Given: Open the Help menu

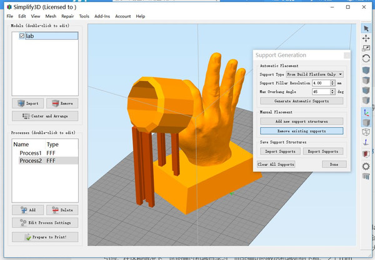Looking at the screenshot, I should (141, 16).
